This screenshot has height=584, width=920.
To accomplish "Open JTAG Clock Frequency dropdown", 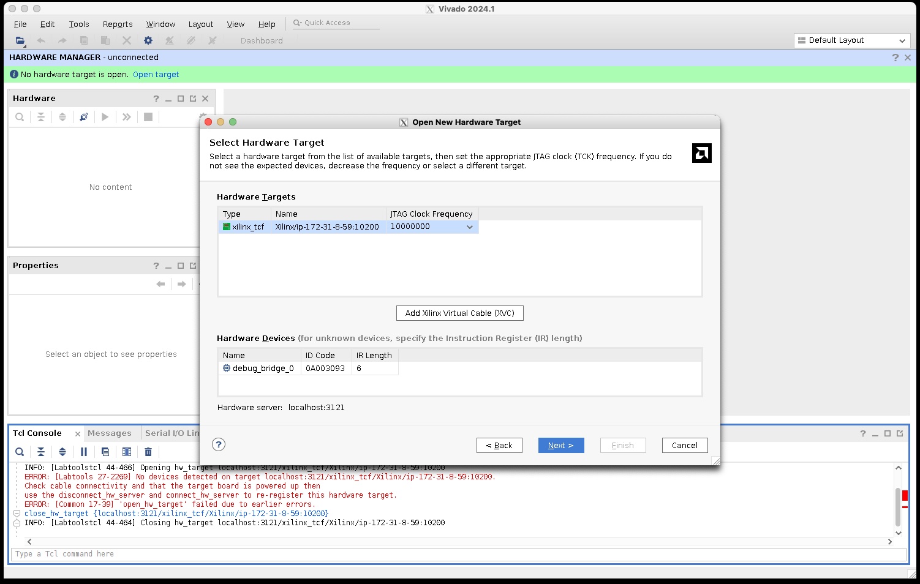I will 470,227.
